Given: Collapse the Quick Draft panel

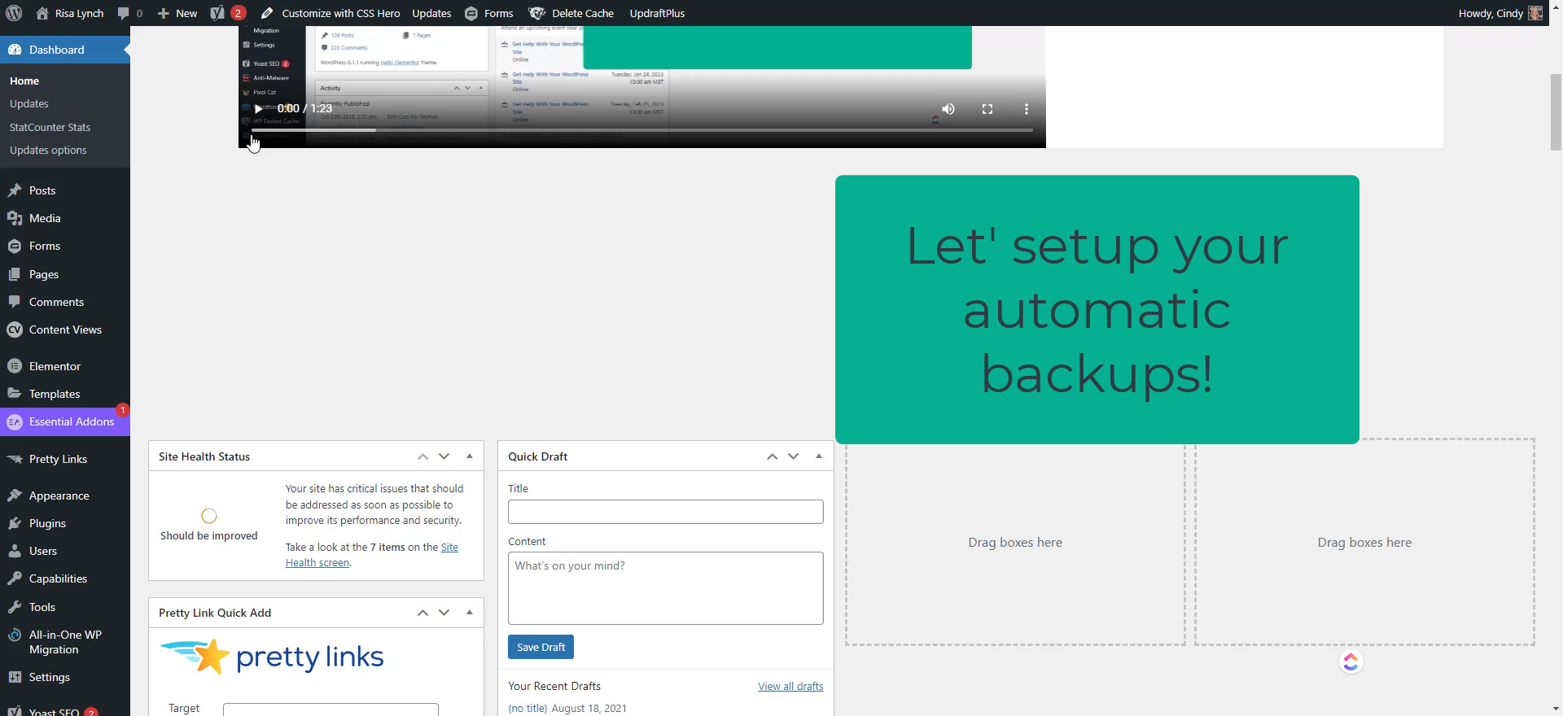Looking at the screenshot, I should coord(819,456).
